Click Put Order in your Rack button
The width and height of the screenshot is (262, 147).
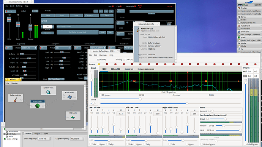coord(77,32)
